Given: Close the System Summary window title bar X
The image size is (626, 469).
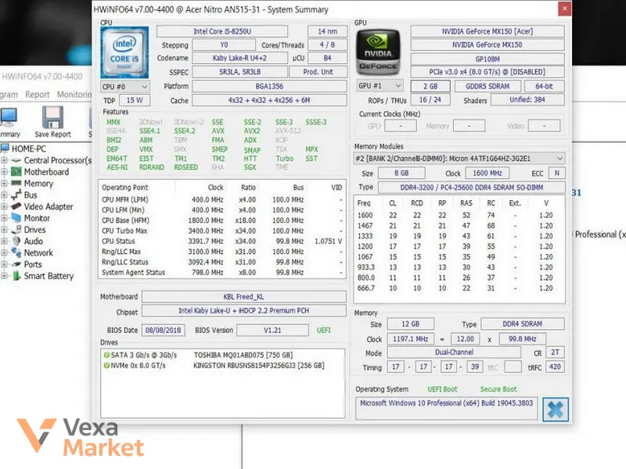Looking at the screenshot, I should pyautogui.click(x=564, y=9).
